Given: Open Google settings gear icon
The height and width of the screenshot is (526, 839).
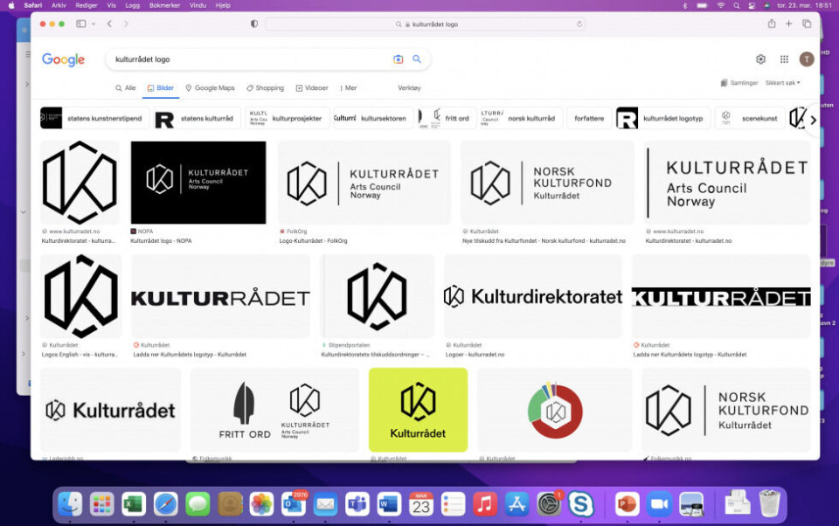Looking at the screenshot, I should pyautogui.click(x=761, y=59).
